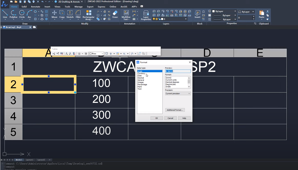Activate the Move tool
Viewport: 298px width, 170px height.
point(54,14)
